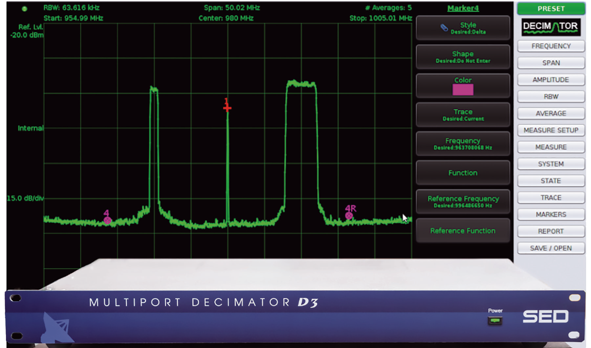591x348 pixels.
Task: Open the AVERAGE menu
Action: [x=551, y=113]
